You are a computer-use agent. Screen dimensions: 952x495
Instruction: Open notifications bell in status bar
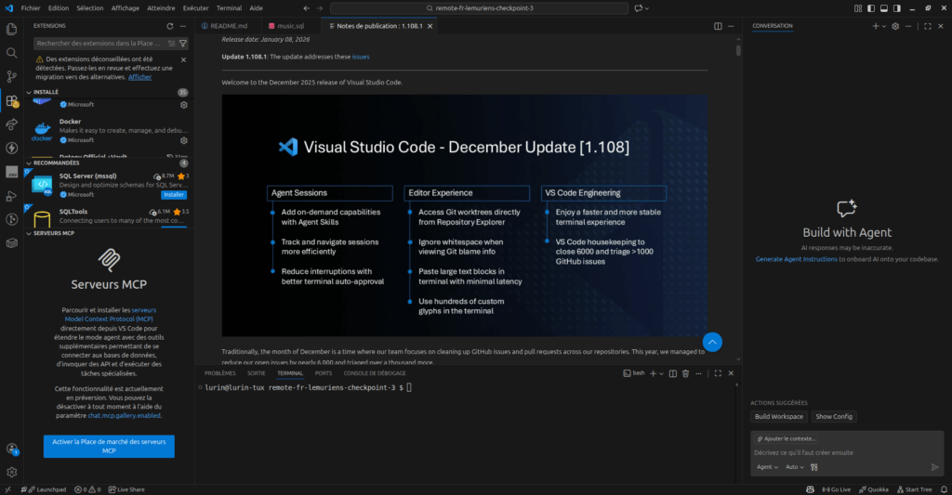(945, 489)
